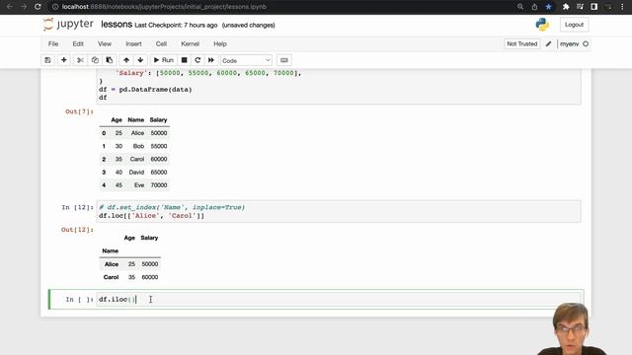This screenshot has height=355, width=632.
Task: Move selected cell up arrow
Action: (x=126, y=60)
